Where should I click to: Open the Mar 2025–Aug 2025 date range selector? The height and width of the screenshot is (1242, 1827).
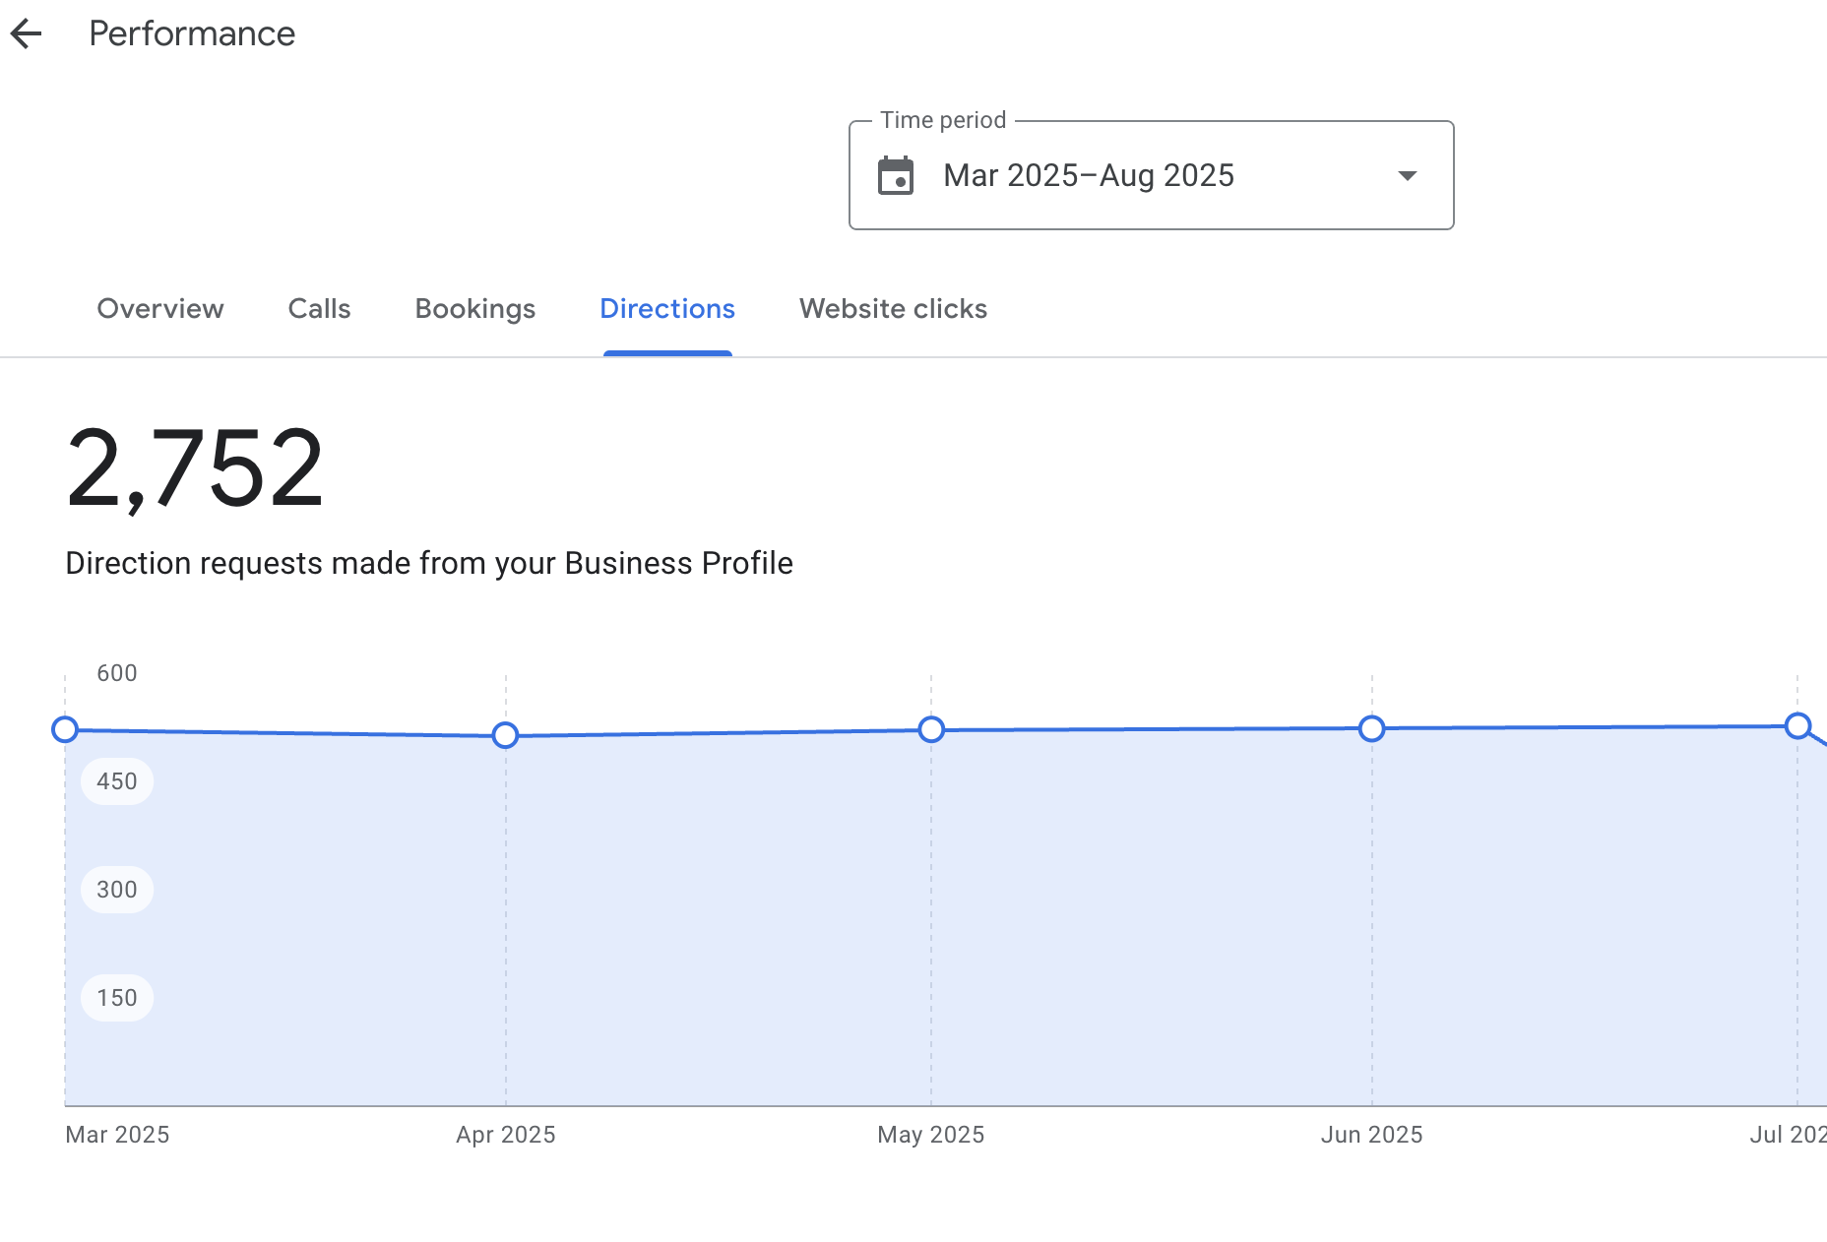pyautogui.click(x=1088, y=176)
